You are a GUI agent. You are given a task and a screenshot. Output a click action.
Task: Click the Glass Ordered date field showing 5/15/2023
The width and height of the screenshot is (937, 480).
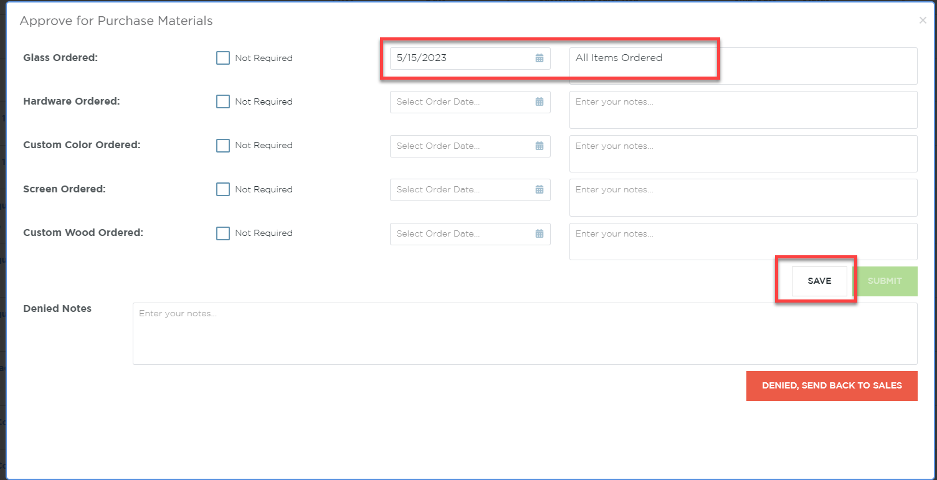[470, 58]
